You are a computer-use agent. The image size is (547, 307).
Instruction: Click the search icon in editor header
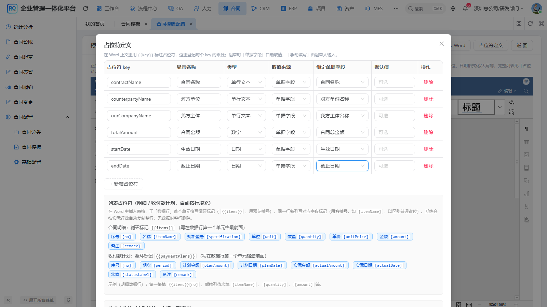click(x=526, y=91)
